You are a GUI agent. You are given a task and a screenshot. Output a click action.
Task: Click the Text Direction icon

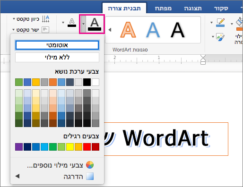click(46, 19)
